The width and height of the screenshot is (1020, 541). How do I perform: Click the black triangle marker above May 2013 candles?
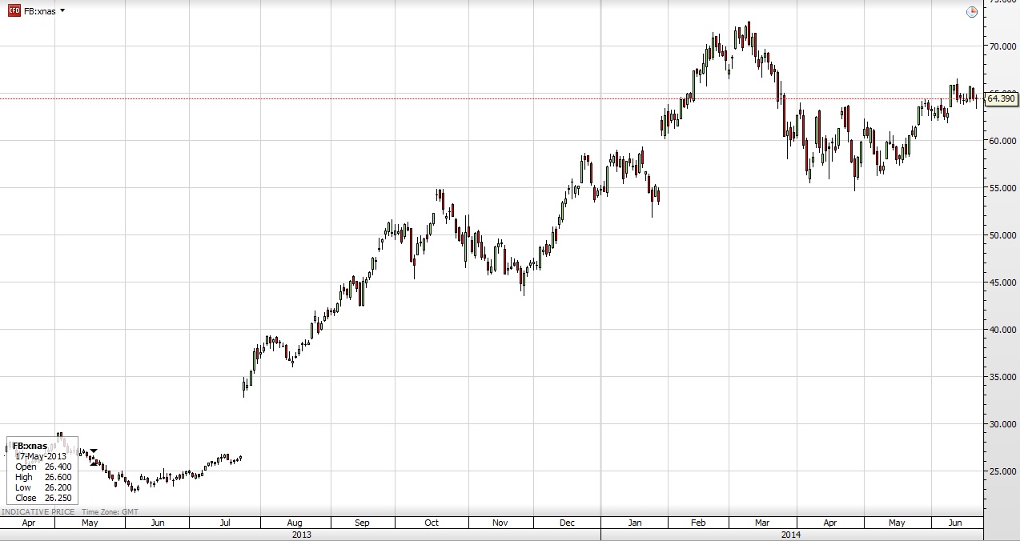point(94,451)
